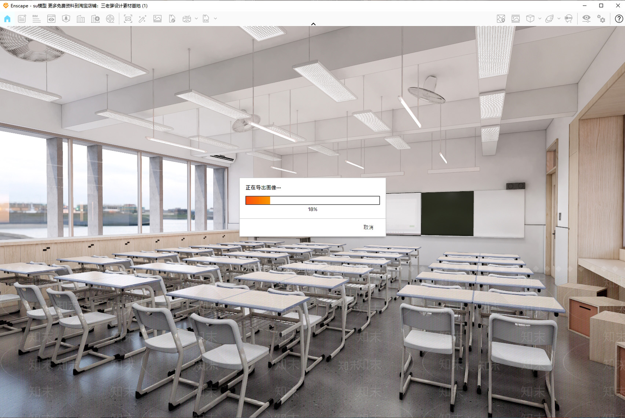Click the buildings site context icon
This screenshot has width=625, height=418.
click(81, 19)
